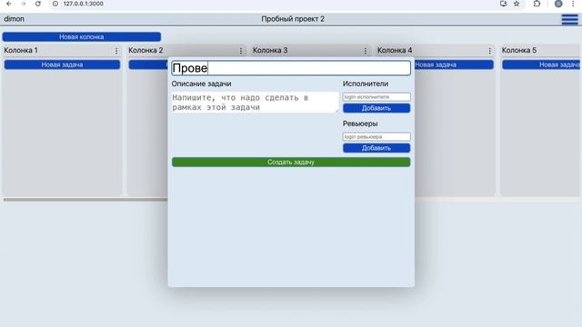Image resolution: width=582 pixels, height=327 pixels.
Task: Click the Колонка 1 header title
Action: tap(21, 50)
